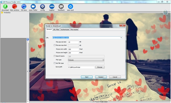
Task: Click the Picture min width field
Action: click(x=73, y=49)
